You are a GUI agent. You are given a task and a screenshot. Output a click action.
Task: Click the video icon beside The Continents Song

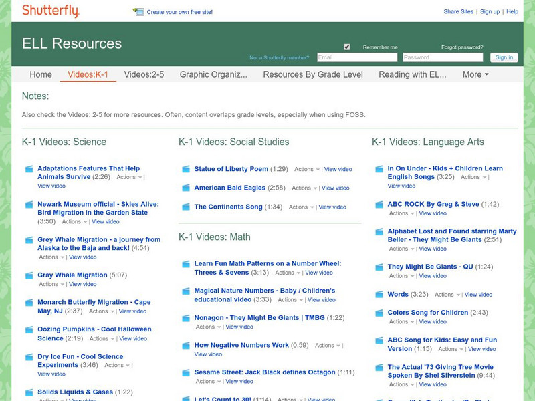coord(186,206)
